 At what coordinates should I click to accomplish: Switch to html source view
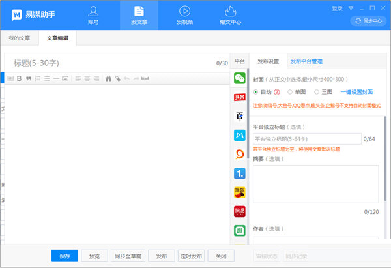145,78
